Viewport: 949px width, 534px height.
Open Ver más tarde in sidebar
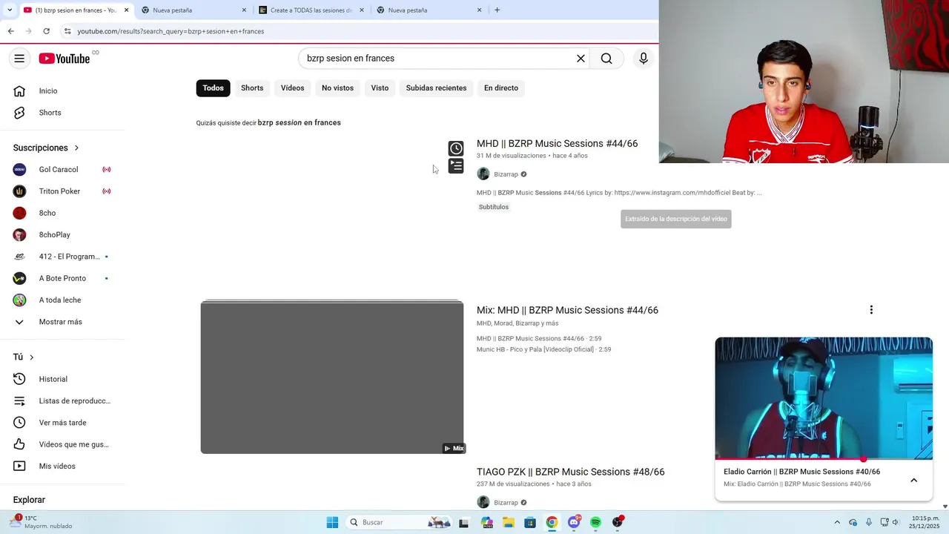coord(62,423)
